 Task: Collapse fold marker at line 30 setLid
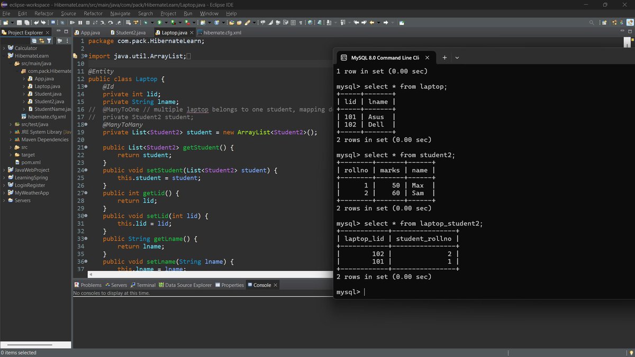[x=85, y=216]
